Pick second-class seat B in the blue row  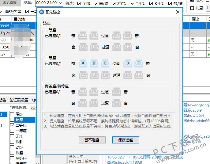tap(94, 63)
